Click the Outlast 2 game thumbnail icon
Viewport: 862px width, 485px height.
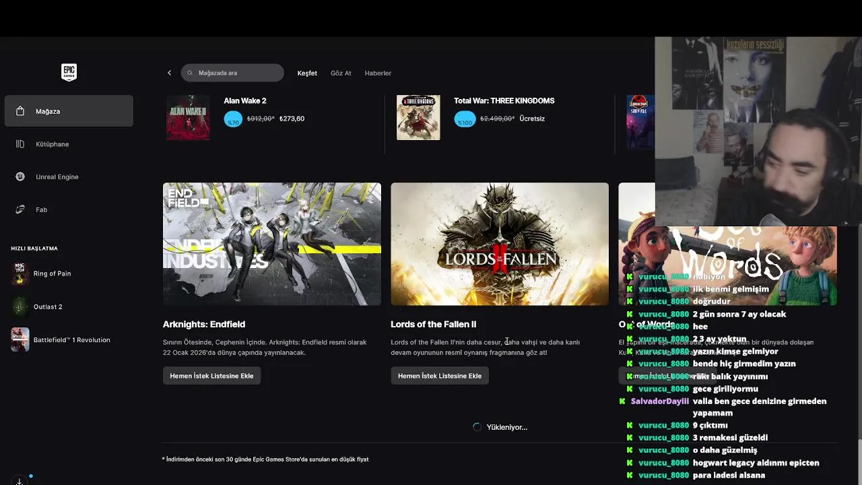(x=20, y=306)
